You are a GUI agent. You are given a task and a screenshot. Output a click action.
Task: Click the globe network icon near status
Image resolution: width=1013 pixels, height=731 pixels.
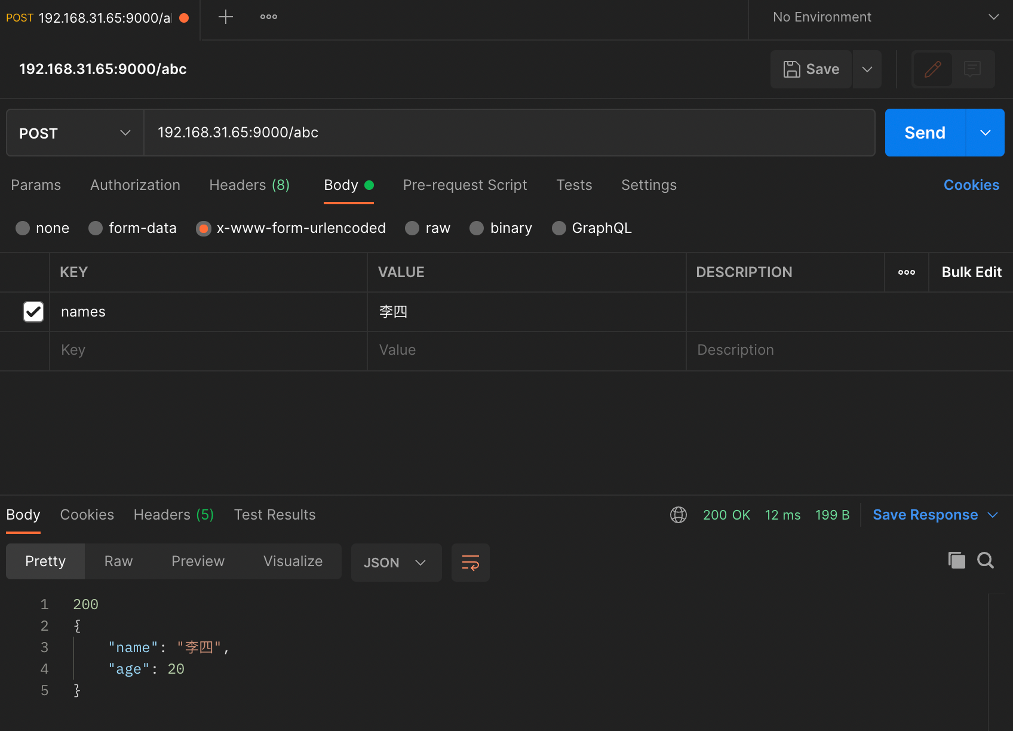[679, 515]
